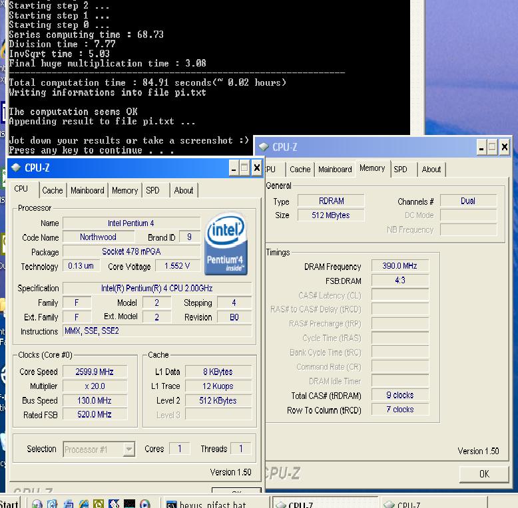
Task: Click the empty CAS# Latency (CL) field
Action: [400, 295]
